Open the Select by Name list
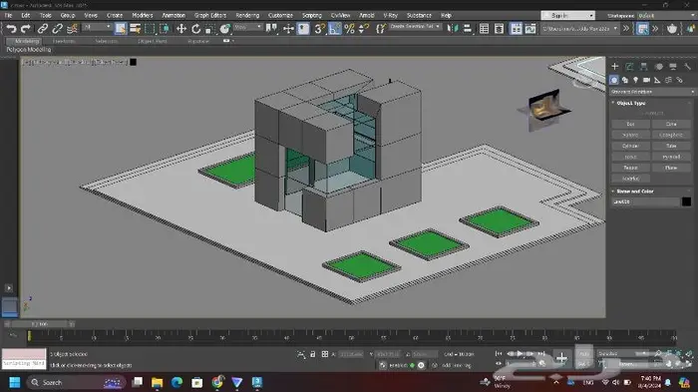The width and height of the screenshot is (698, 392). (135, 29)
